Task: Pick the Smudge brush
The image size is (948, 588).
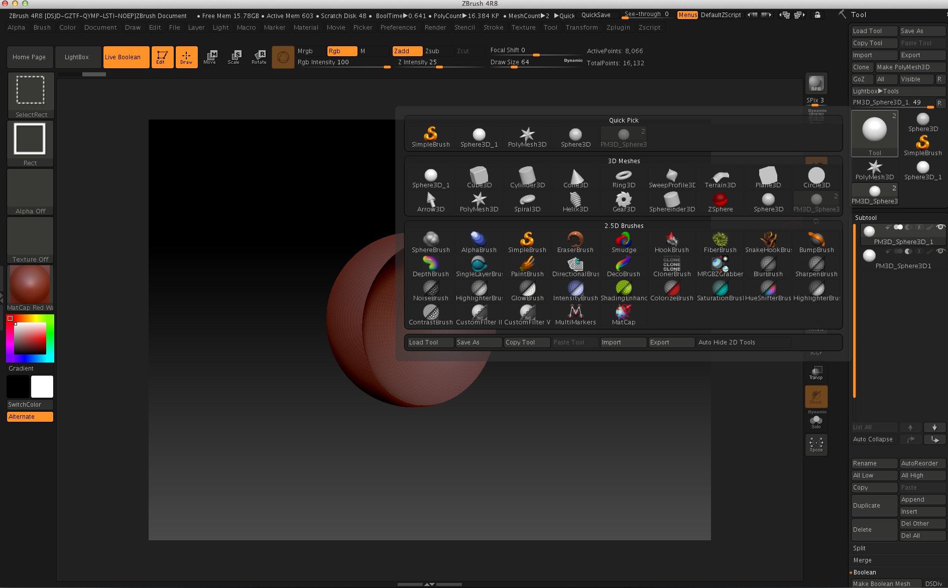Action: (x=624, y=243)
